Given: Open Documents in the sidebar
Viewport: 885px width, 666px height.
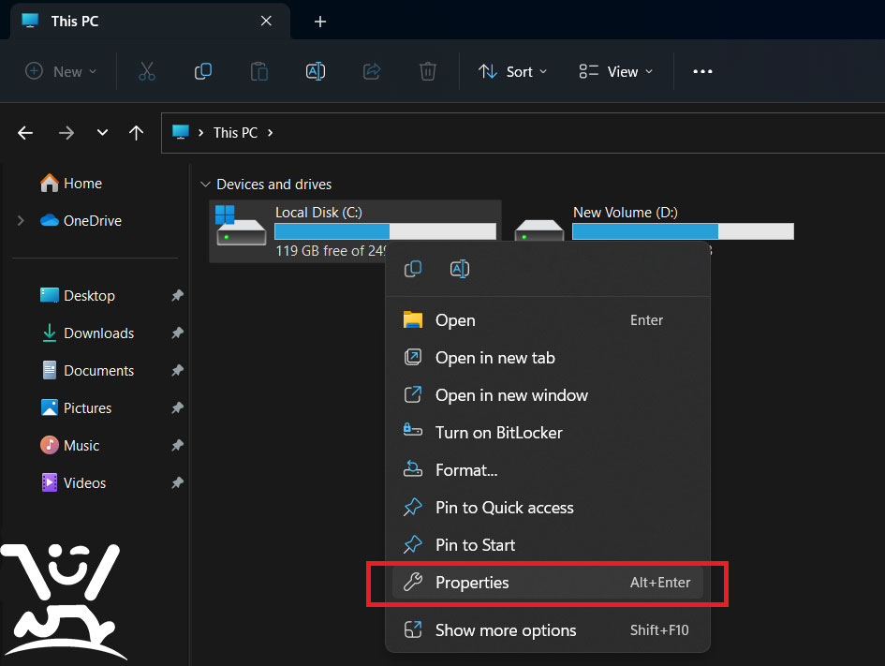Looking at the screenshot, I should point(88,371).
